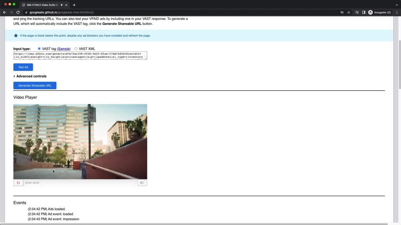Viewport: 401px width, 225px height.
Task: Bookmark this page with the star
Action: [349, 13]
